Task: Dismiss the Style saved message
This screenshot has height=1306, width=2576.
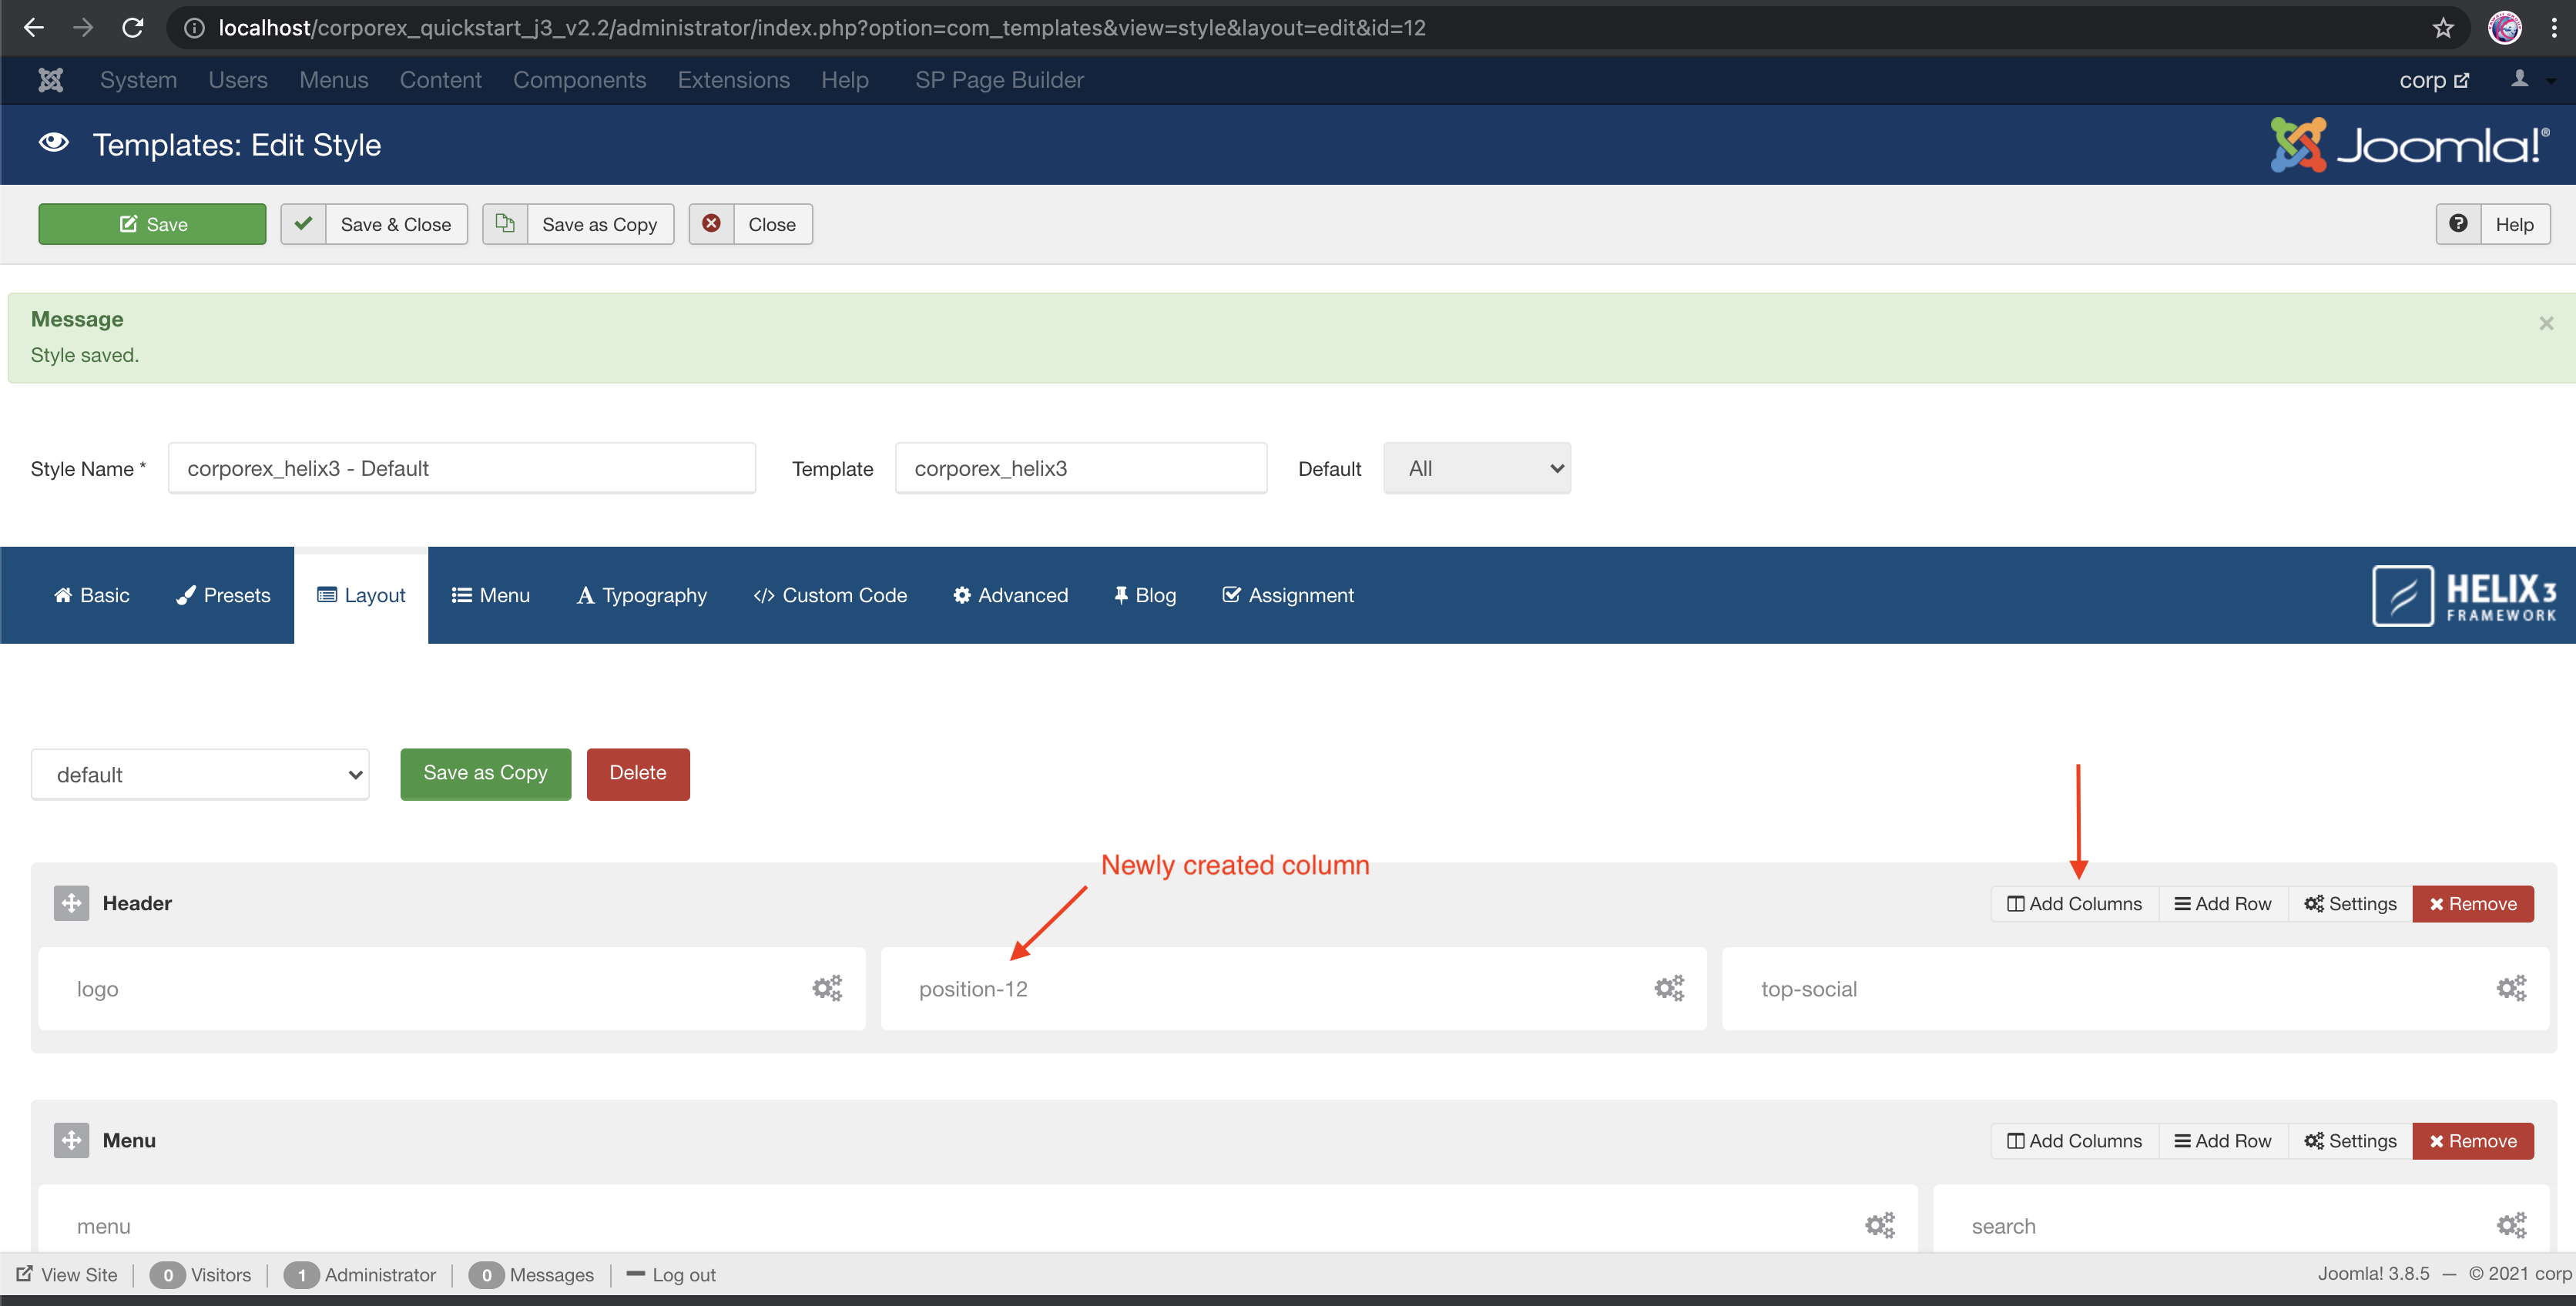Action: tap(2546, 323)
